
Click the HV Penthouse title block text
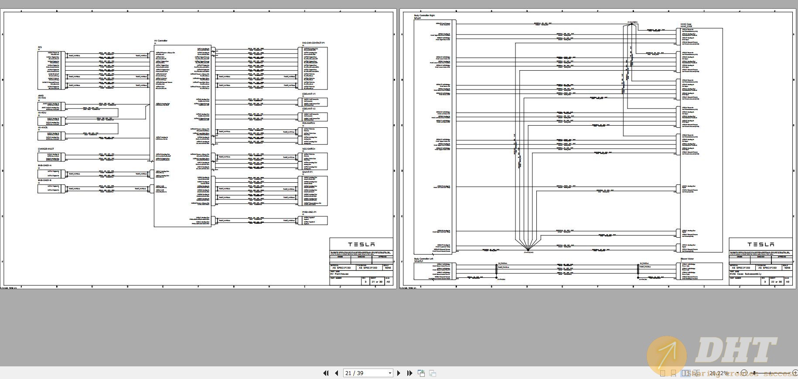(339, 274)
